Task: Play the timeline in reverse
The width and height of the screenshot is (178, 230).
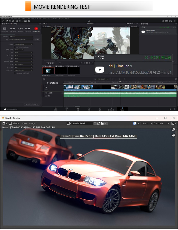Action: tap(84, 63)
